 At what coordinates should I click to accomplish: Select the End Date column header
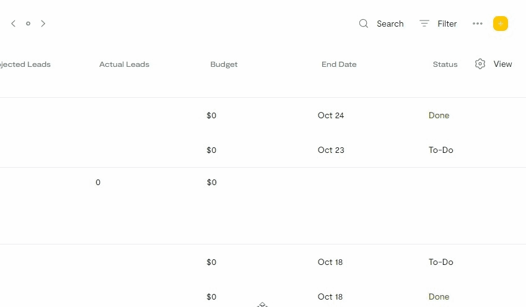point(339,64)
